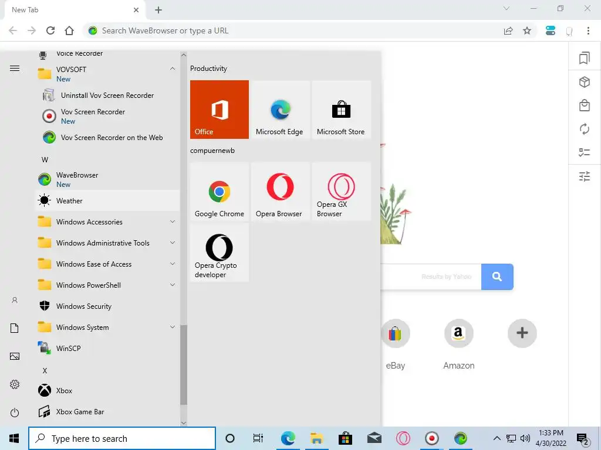The height and width of the screenshot is (450, 601).
Task: Open Windows Security
Action: pos(107,306)
